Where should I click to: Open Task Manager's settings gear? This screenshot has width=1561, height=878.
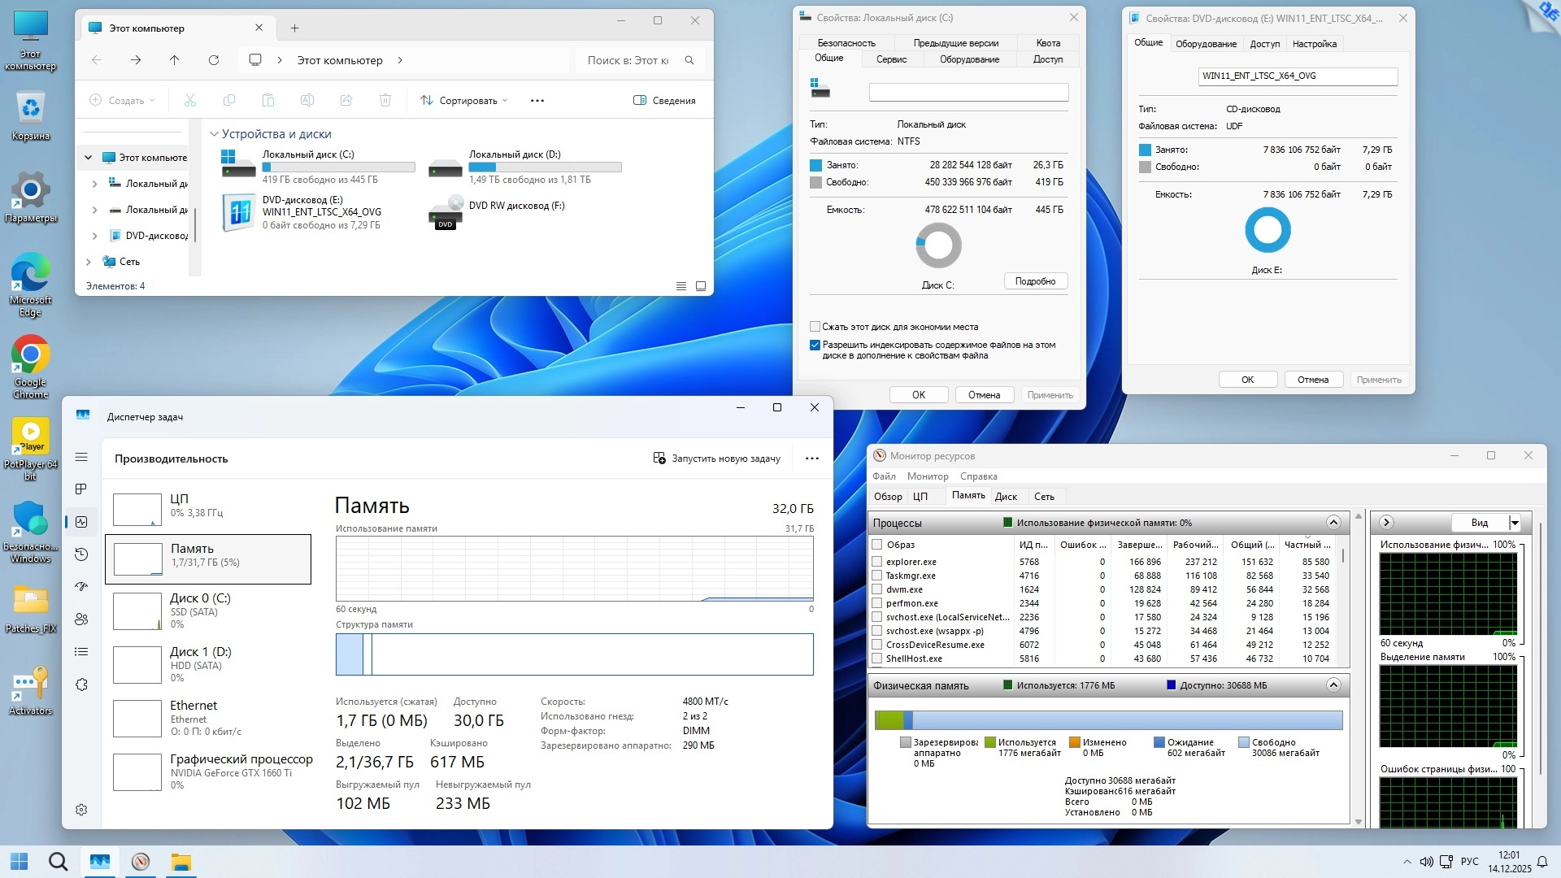(x=81, y=810)
